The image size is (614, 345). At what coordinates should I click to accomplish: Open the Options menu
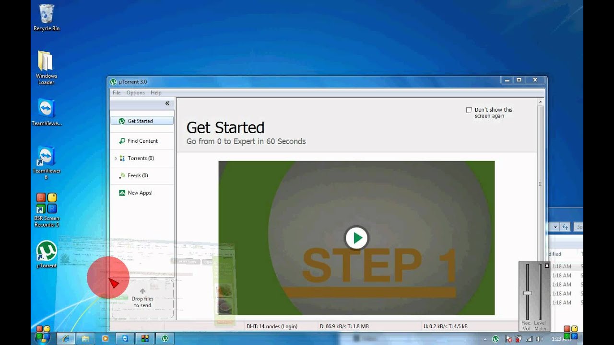(135, 92)
